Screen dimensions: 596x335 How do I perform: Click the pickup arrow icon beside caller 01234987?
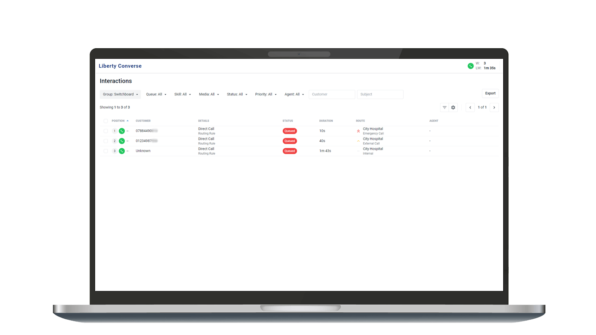(x=129, y=141)
